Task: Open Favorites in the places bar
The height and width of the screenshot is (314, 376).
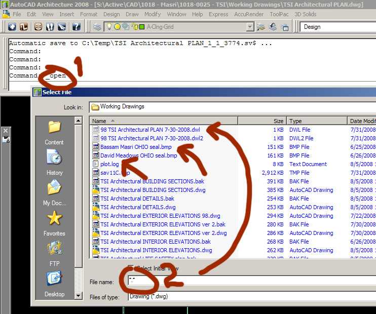Action: pyautogui.click(x=54, y=223)
